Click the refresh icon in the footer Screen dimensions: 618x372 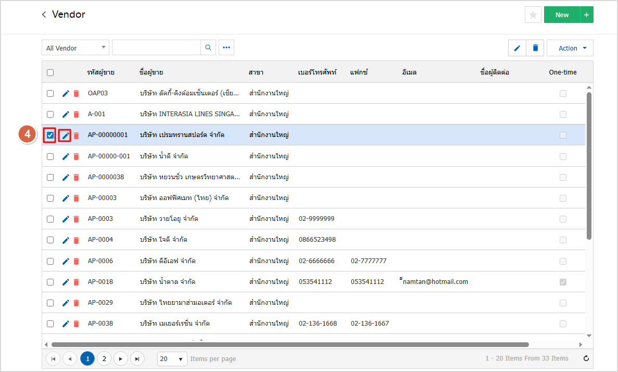pos(586,358)
